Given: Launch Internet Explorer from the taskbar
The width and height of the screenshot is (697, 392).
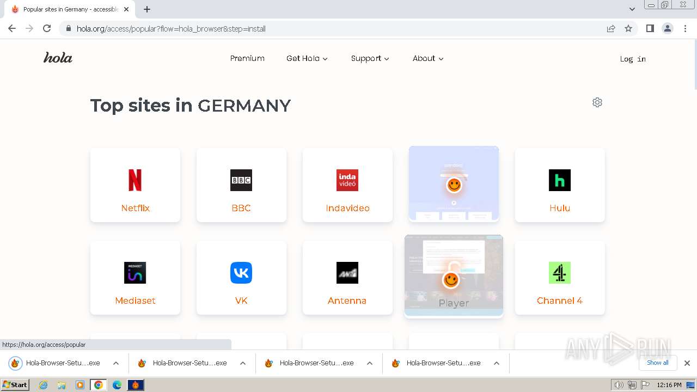Looking at the screenshot, I should [x=44, y=385].
